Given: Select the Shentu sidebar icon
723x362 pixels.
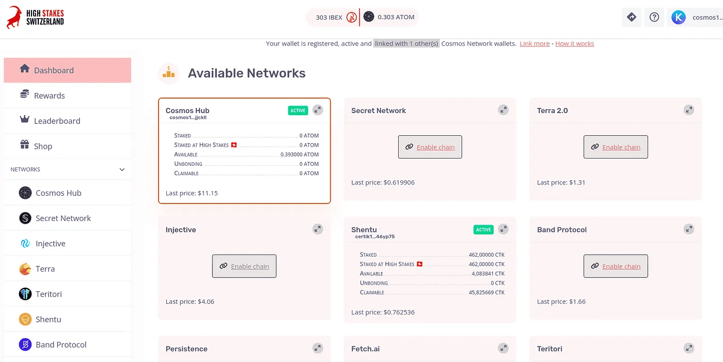Looking at the screenshot, I should (x=25, y=320).
